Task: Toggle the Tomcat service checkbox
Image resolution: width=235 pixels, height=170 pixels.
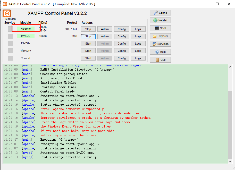Action: 10,58
